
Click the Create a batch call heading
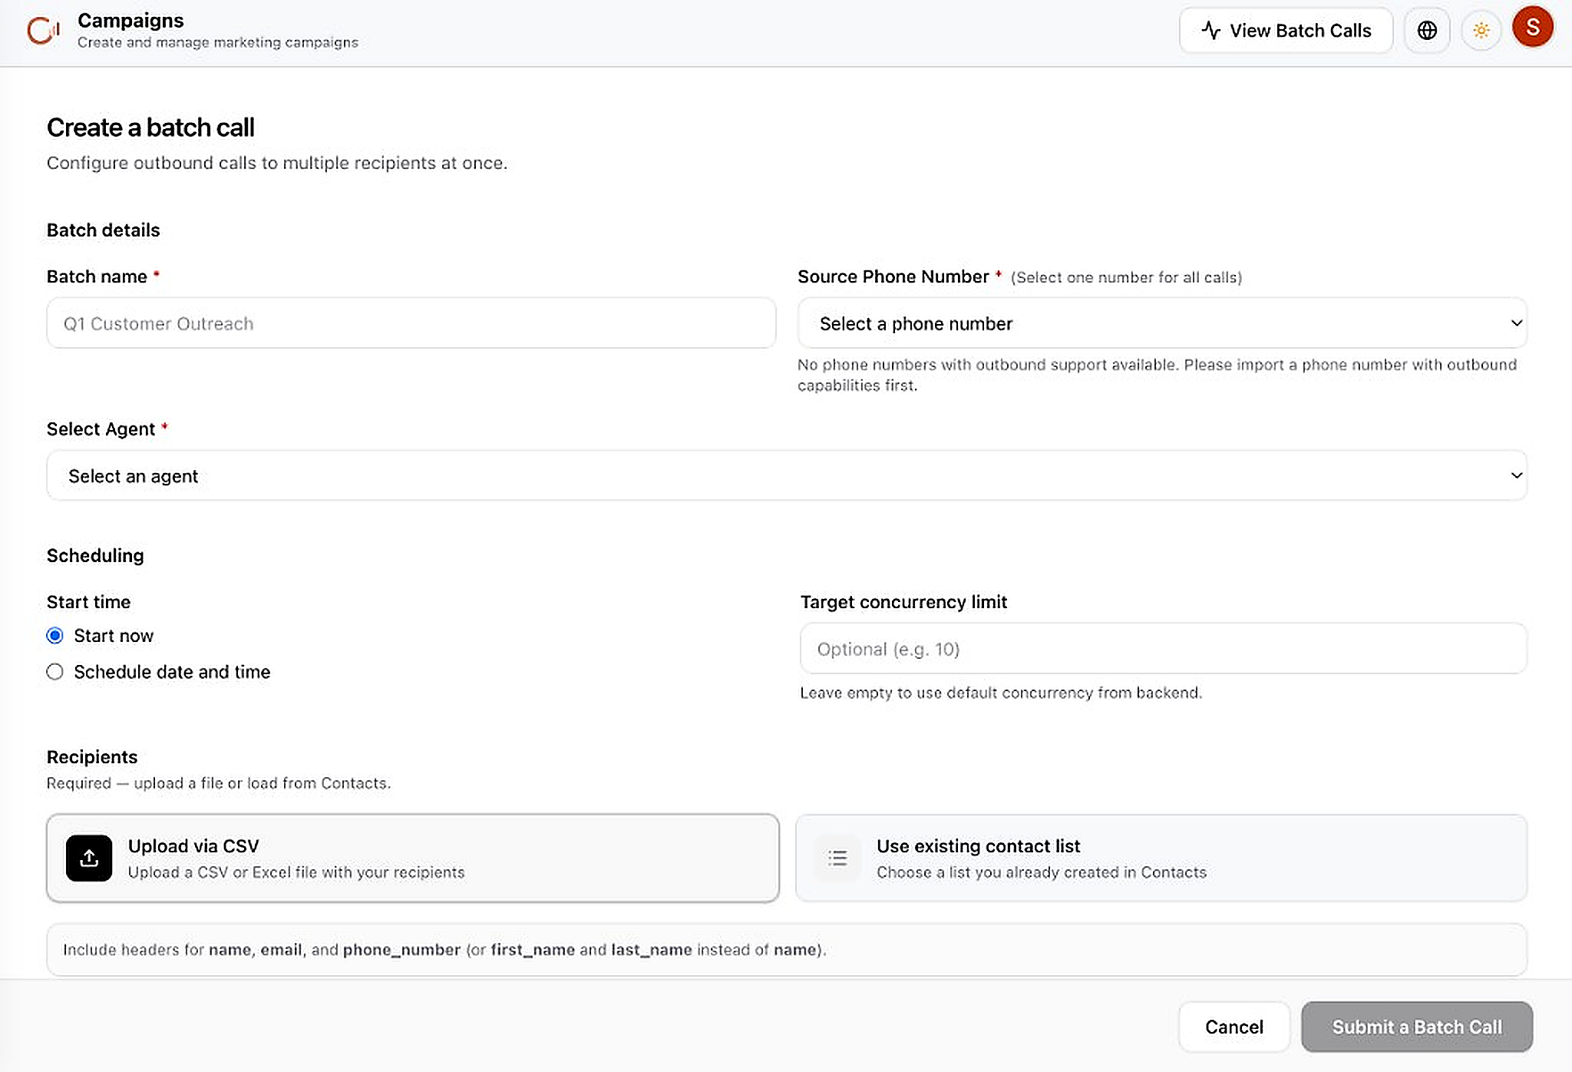(150, 127)
